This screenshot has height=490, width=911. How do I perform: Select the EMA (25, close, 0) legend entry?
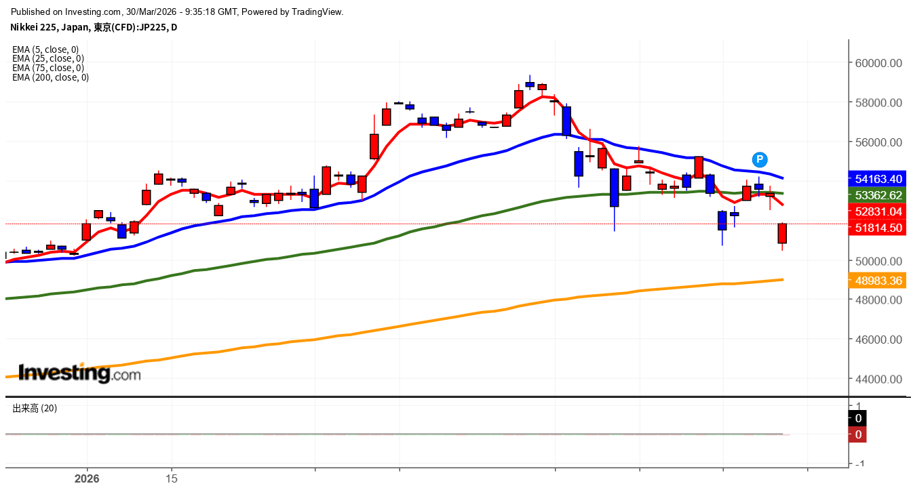coord(47,59)
